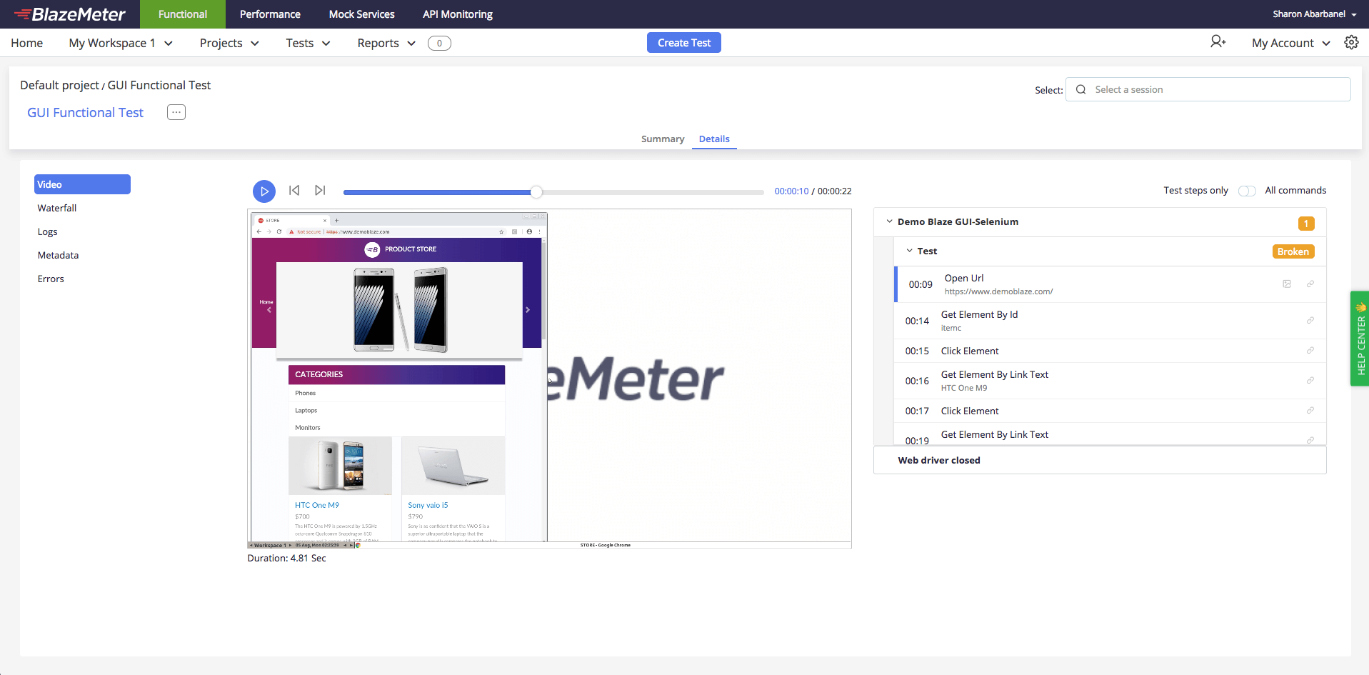Open the GUI Functional Test ellipsis menu
This screenshot has width=1369, height=675.
point(176,112)
